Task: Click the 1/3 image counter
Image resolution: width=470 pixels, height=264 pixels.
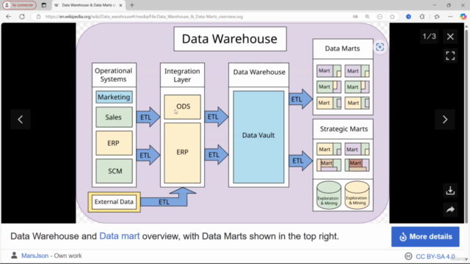Action: click(x=429, y=37)
